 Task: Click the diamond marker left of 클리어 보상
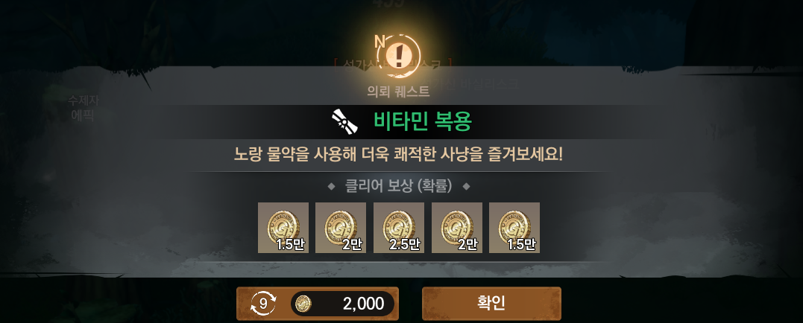[x=331, y=187]
